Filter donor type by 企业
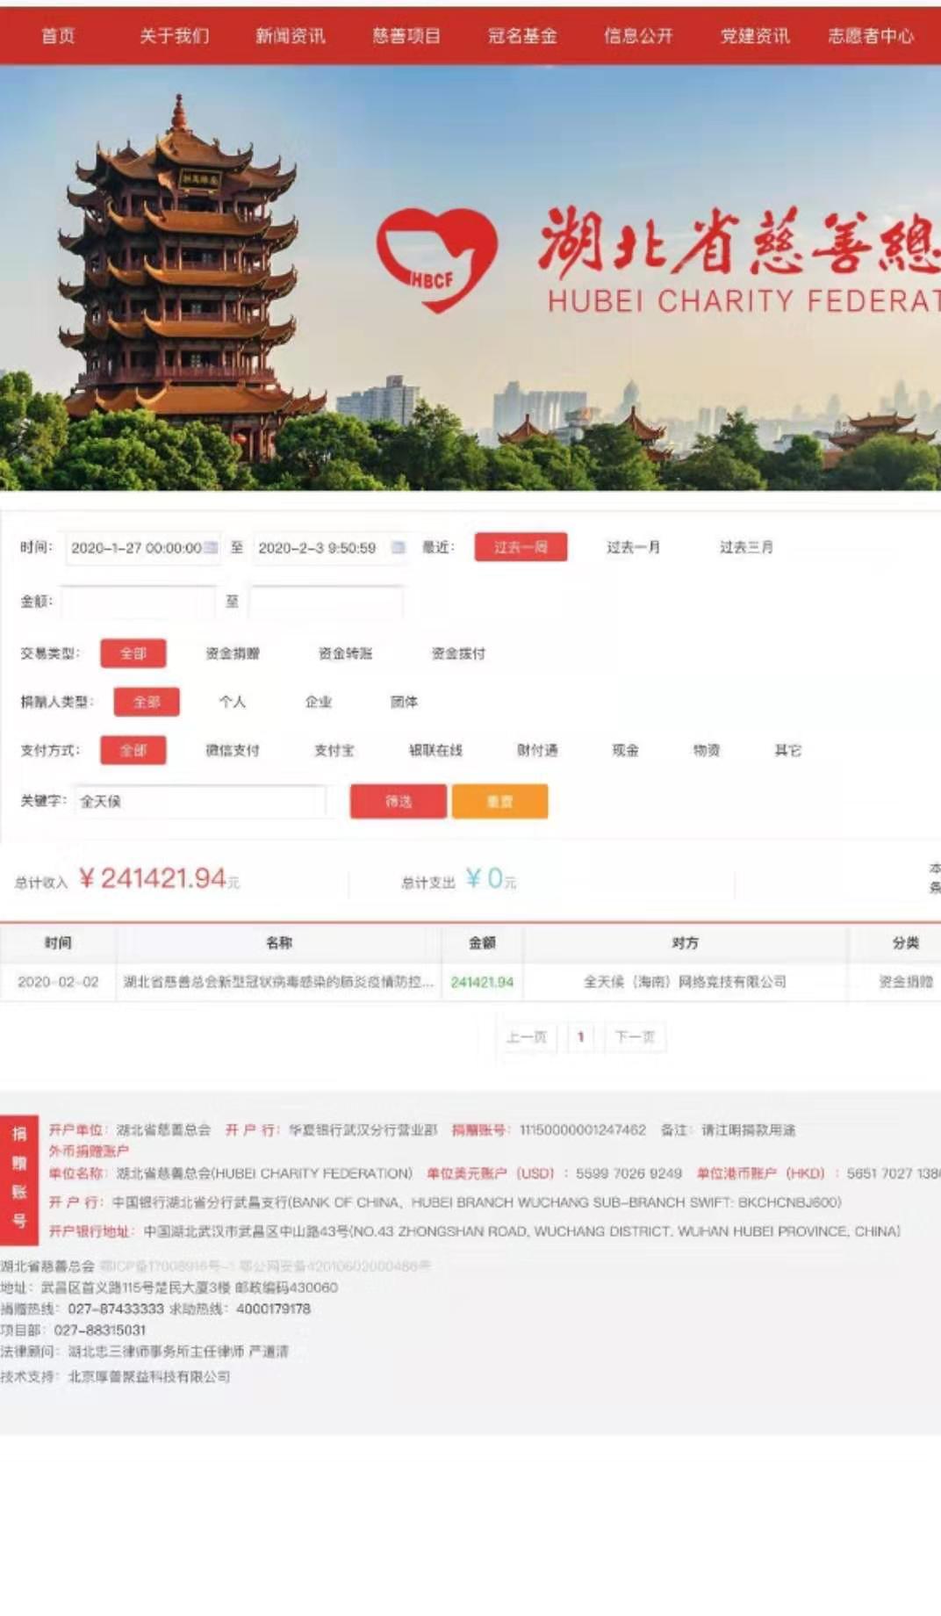Screen dimensions: 941x1616 [319, 702]
